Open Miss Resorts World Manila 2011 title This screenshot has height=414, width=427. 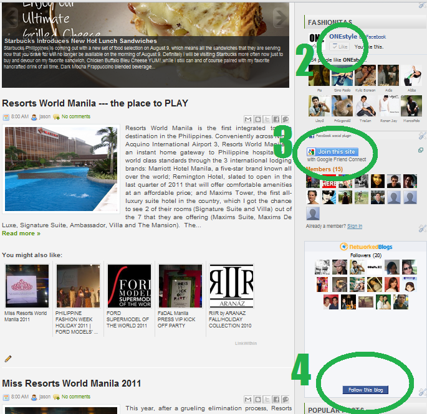pyautogui.click(x=71, y=383)
